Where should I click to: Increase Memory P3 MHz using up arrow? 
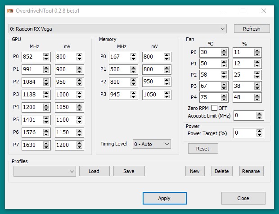click(133, 93)
